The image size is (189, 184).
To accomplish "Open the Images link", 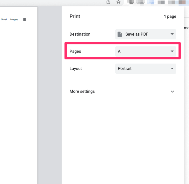I will point(14,19).
